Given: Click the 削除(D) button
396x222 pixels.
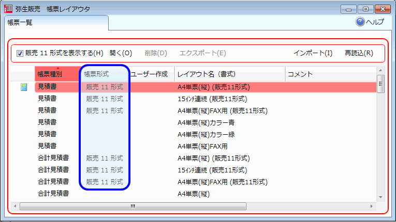Looking at the screenshot, I should tap(156, 53).
